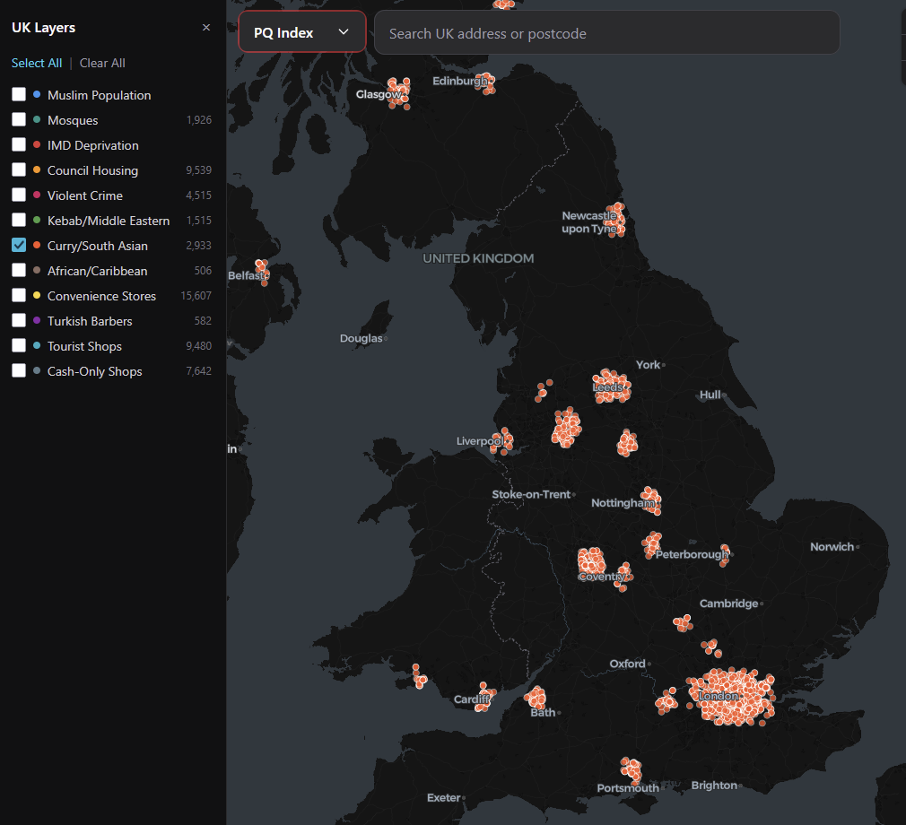The width and height of the screenshot is (906, 825).
Task: Click the Nottingham map label
Action: point(623,503)
